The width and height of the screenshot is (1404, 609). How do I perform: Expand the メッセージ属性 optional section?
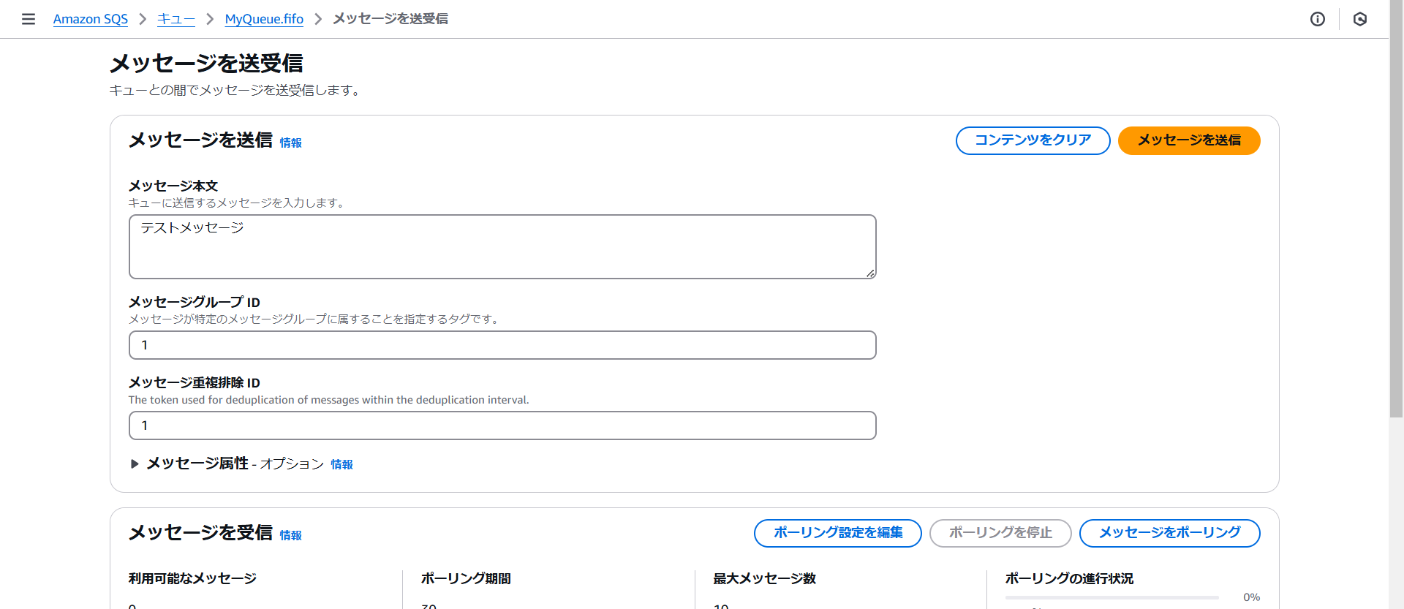point(135,464)
